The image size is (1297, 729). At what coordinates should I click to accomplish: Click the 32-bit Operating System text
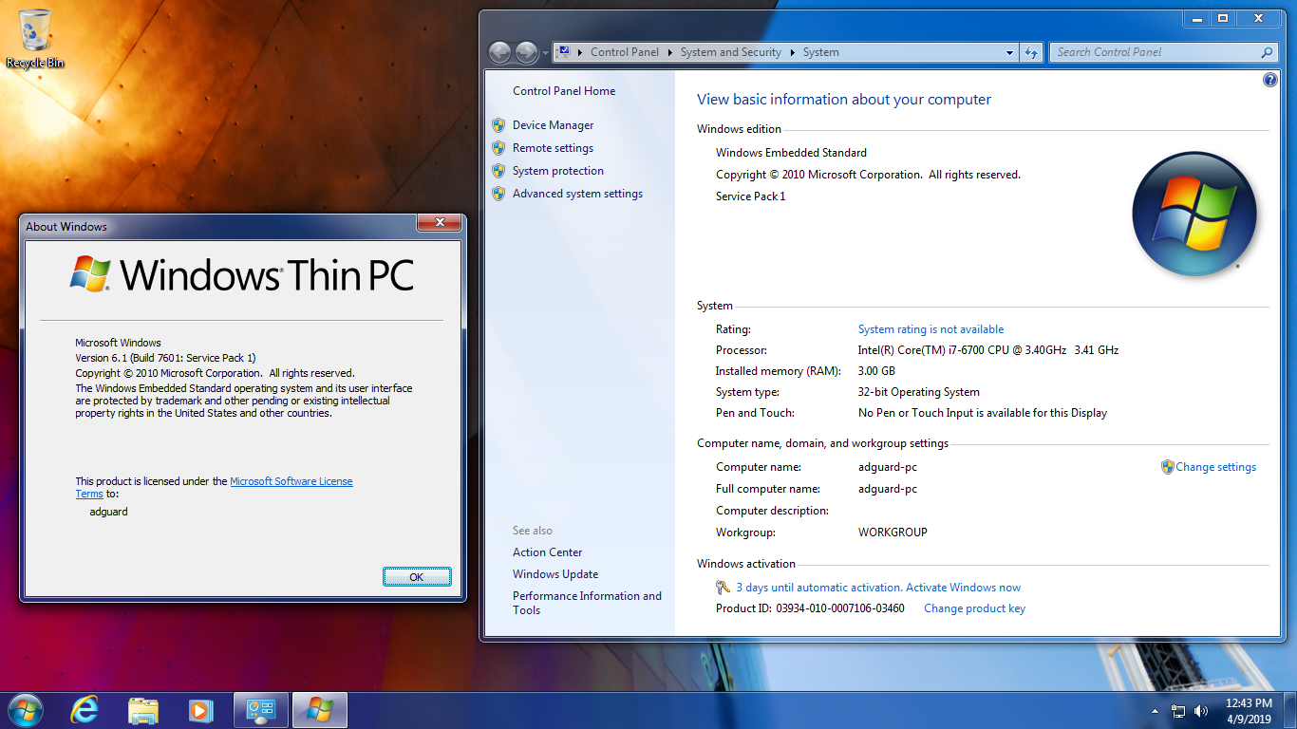click(919, 392)
